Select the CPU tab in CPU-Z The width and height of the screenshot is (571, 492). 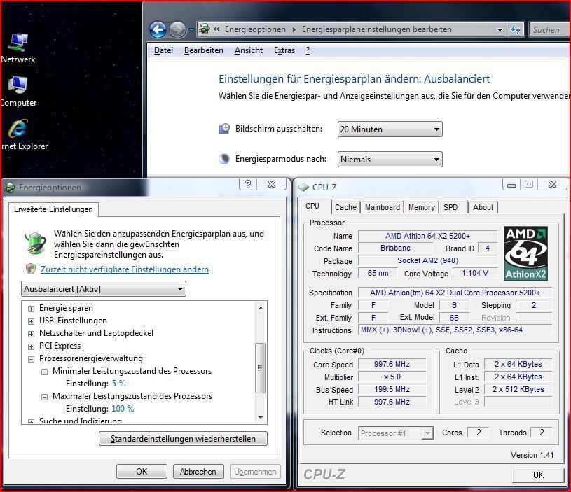click(312, 206)
